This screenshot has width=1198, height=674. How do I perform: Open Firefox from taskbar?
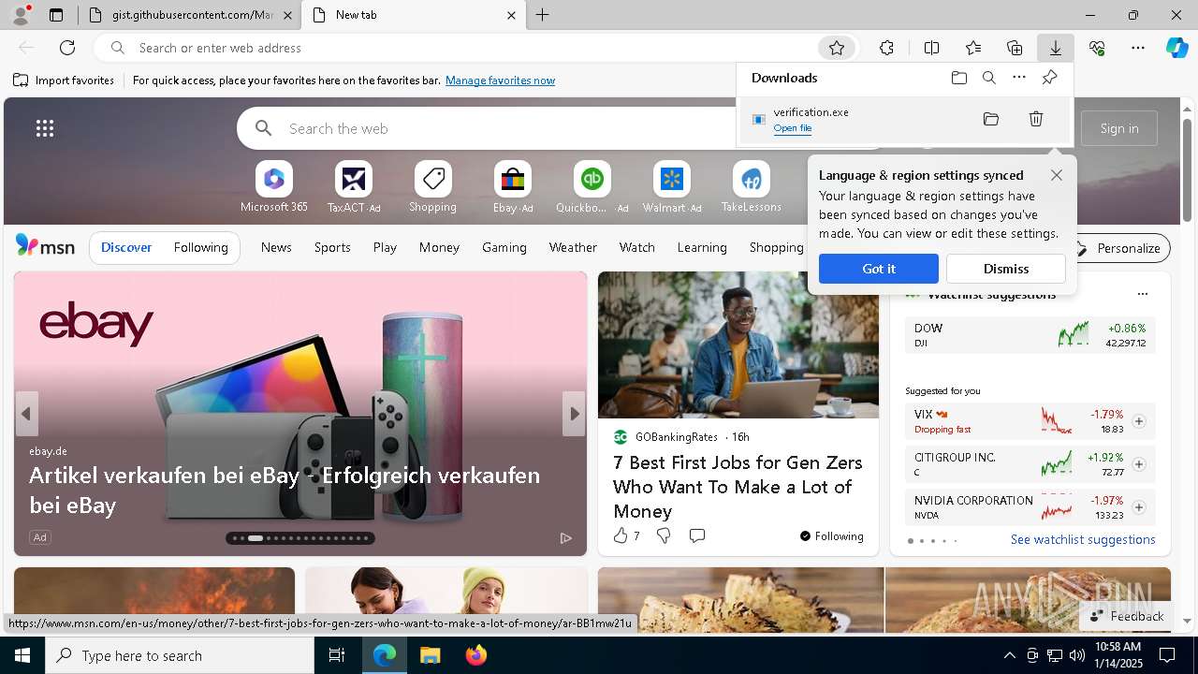476,655
